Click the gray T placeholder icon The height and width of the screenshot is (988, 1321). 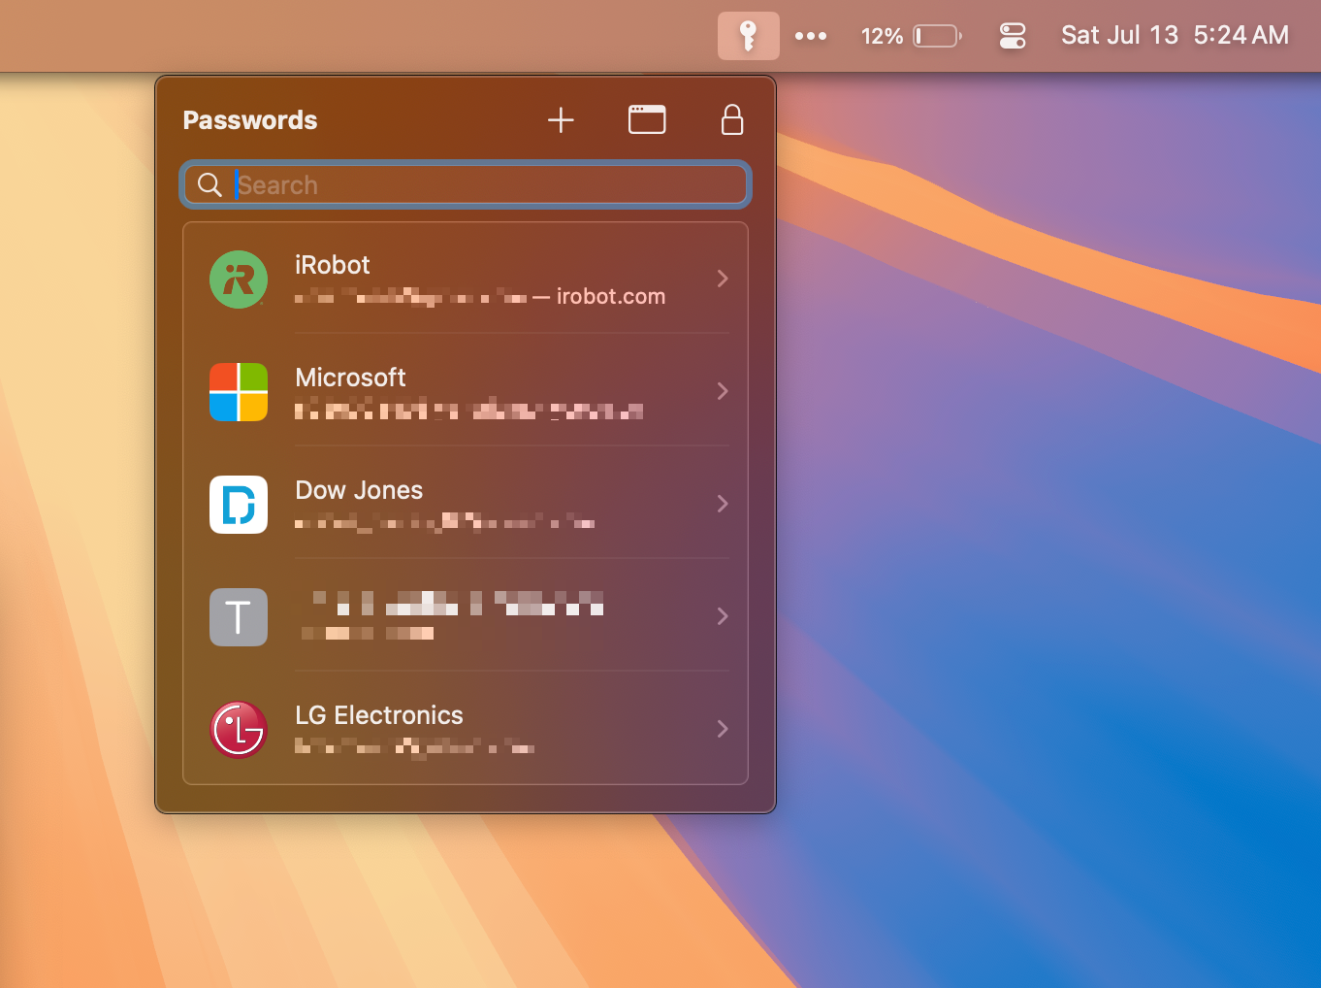coord(239,617)
